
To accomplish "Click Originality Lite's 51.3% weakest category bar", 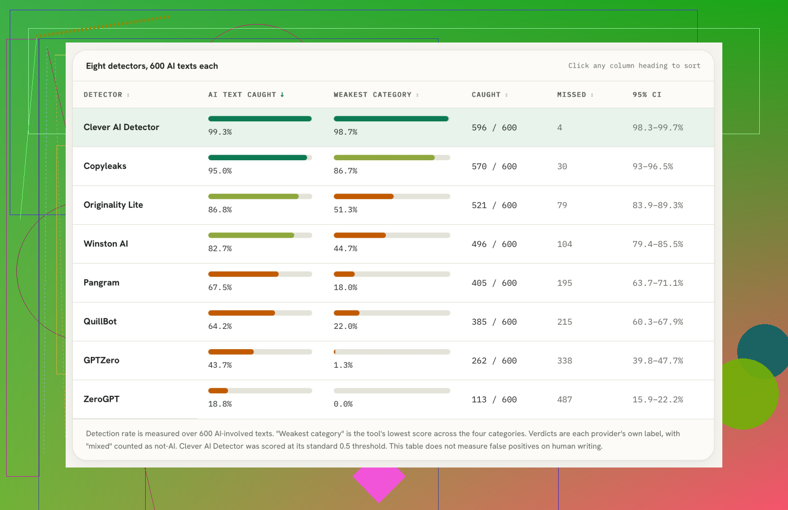I will [x=392, y=197].
